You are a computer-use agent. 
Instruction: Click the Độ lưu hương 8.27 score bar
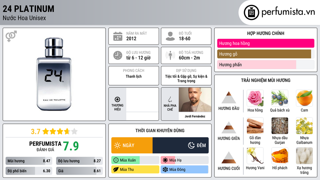79,161
